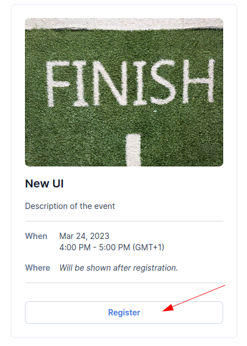Click the 4:00 PM start time
The width and height of the screenshot is (247, 346).
coord(75,247)
